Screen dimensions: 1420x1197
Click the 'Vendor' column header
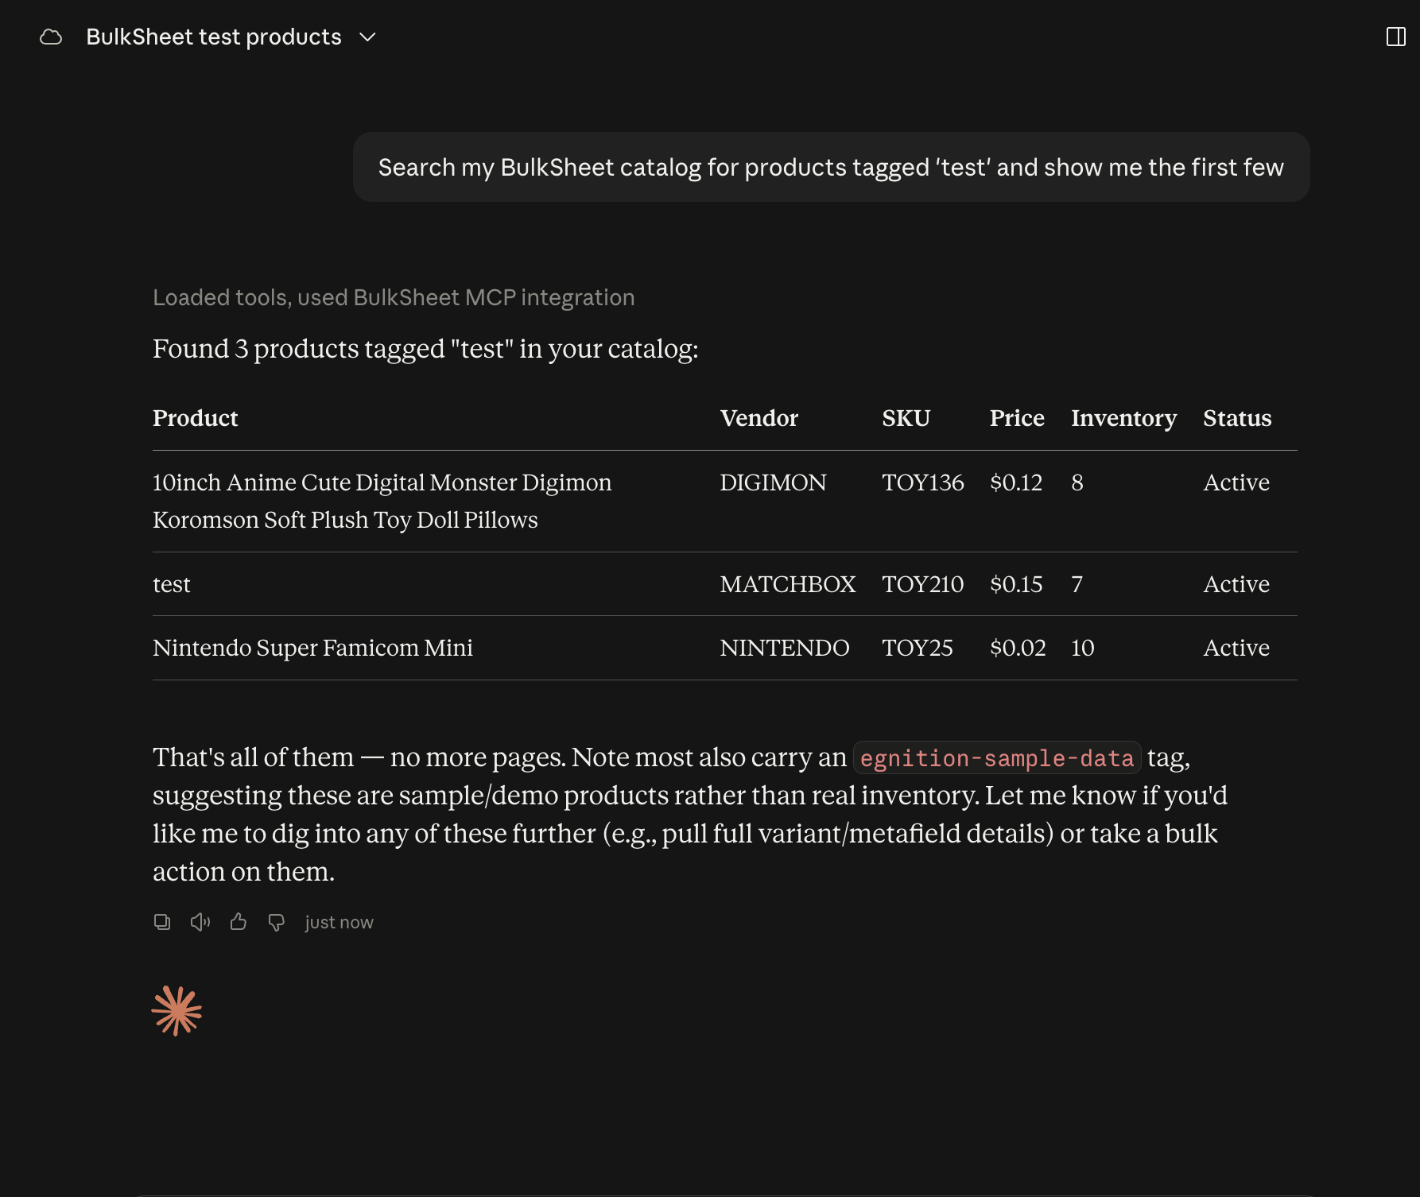pos(758,418)
